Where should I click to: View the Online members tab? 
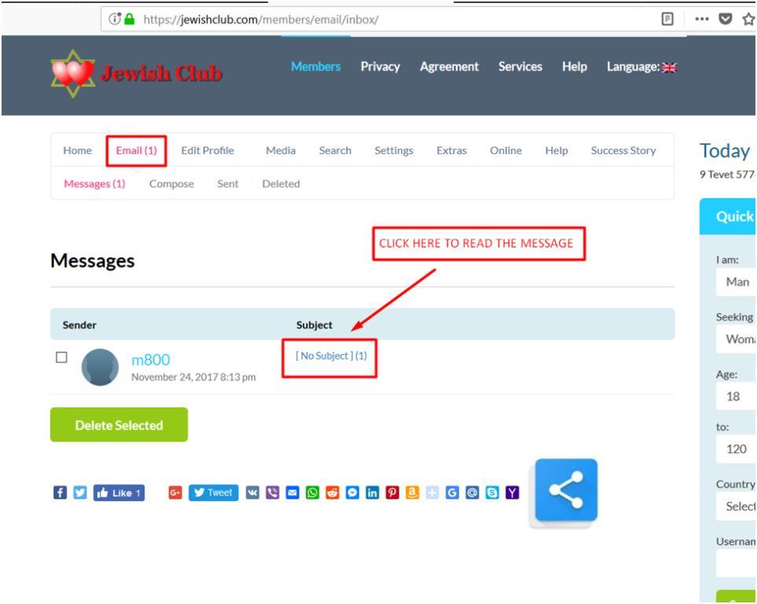click(506, 151)
